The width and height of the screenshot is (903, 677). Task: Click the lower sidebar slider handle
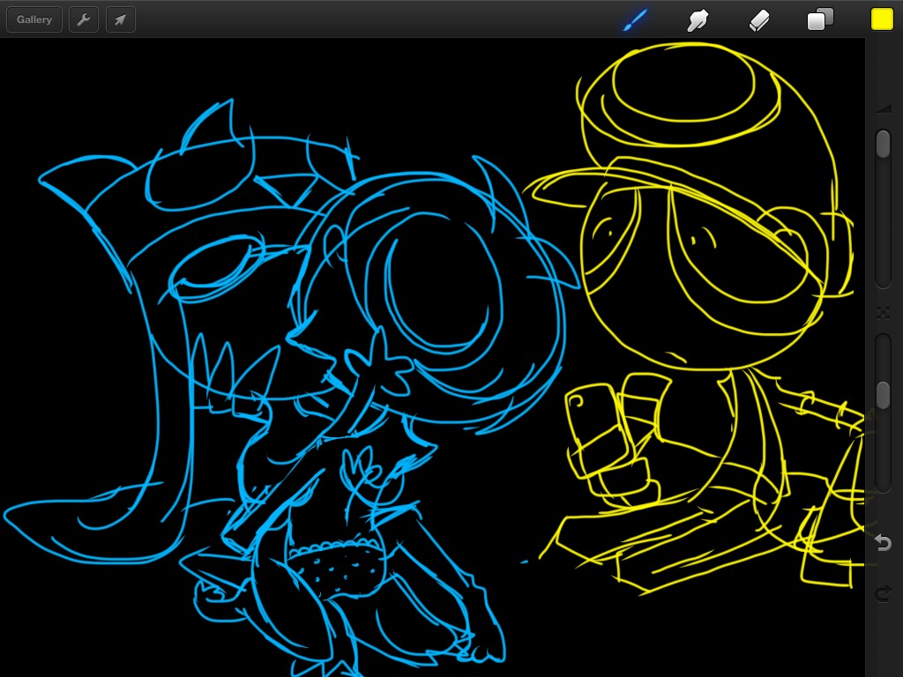pos(883,394)
